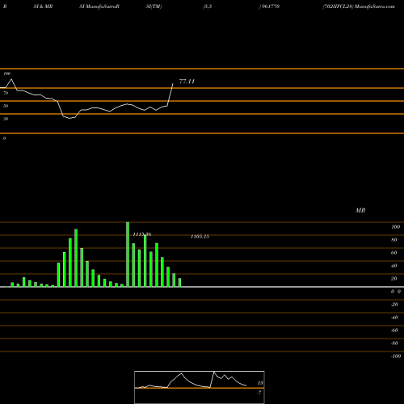Screen dimensions: 404x404
Task: Click the RSI axis label 30
Action: (6, 119)
